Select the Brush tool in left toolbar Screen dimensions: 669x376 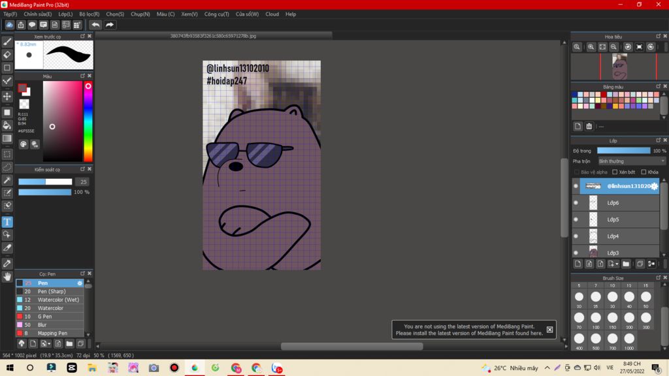coord(7,41)
